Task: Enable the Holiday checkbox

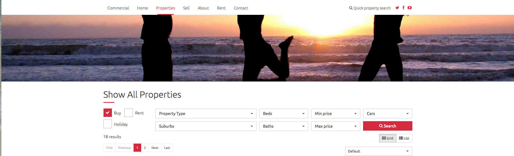Action: point(108,124)
